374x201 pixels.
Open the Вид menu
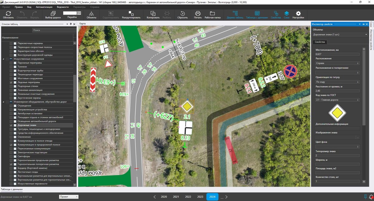29,7
